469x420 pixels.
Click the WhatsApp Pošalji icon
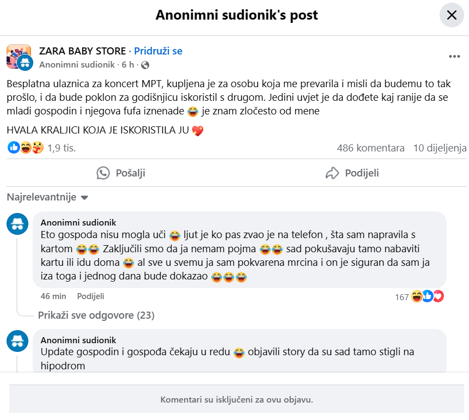[103, 173]
